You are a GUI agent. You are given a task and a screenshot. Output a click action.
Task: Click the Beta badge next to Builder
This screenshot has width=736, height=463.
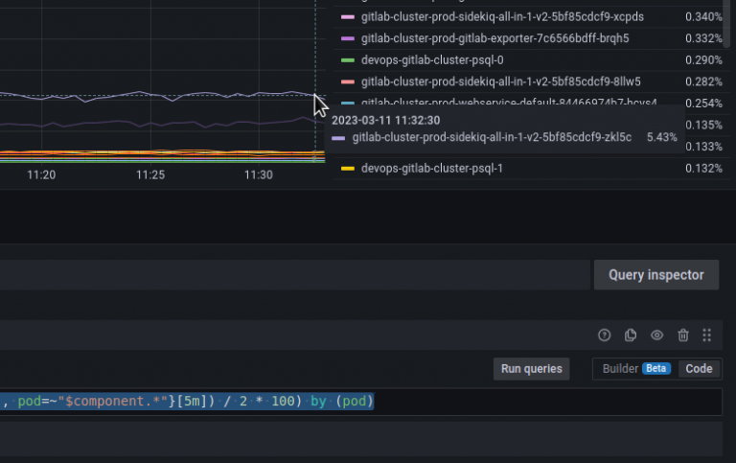[x=656, y=368]
